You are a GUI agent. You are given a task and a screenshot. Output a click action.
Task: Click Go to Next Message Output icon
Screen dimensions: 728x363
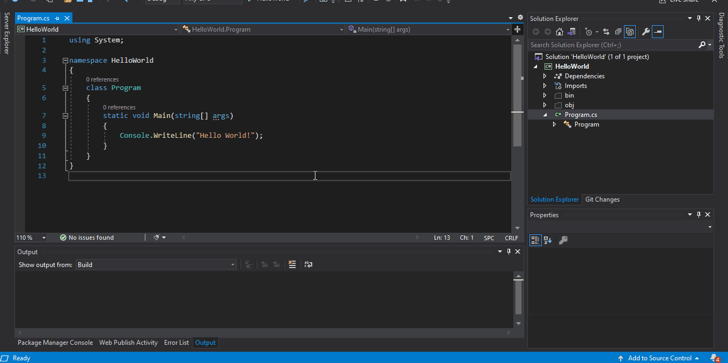(x=276, y=264)
